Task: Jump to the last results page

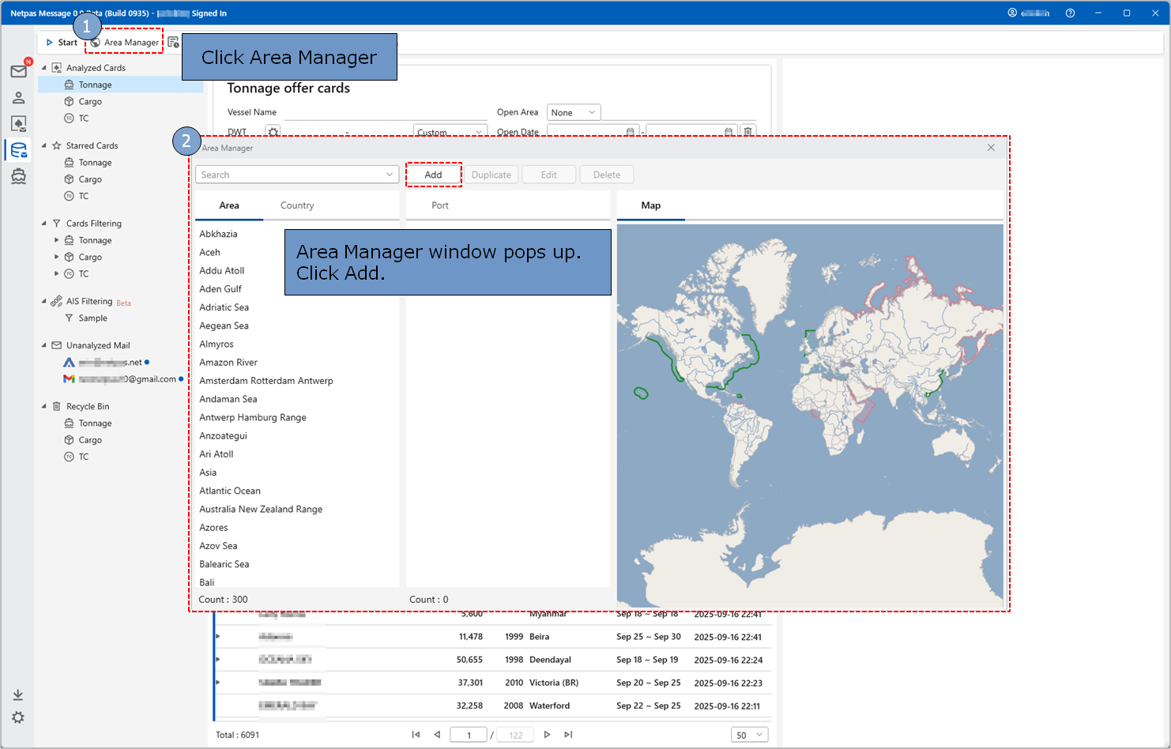Action: click(568, 735)
